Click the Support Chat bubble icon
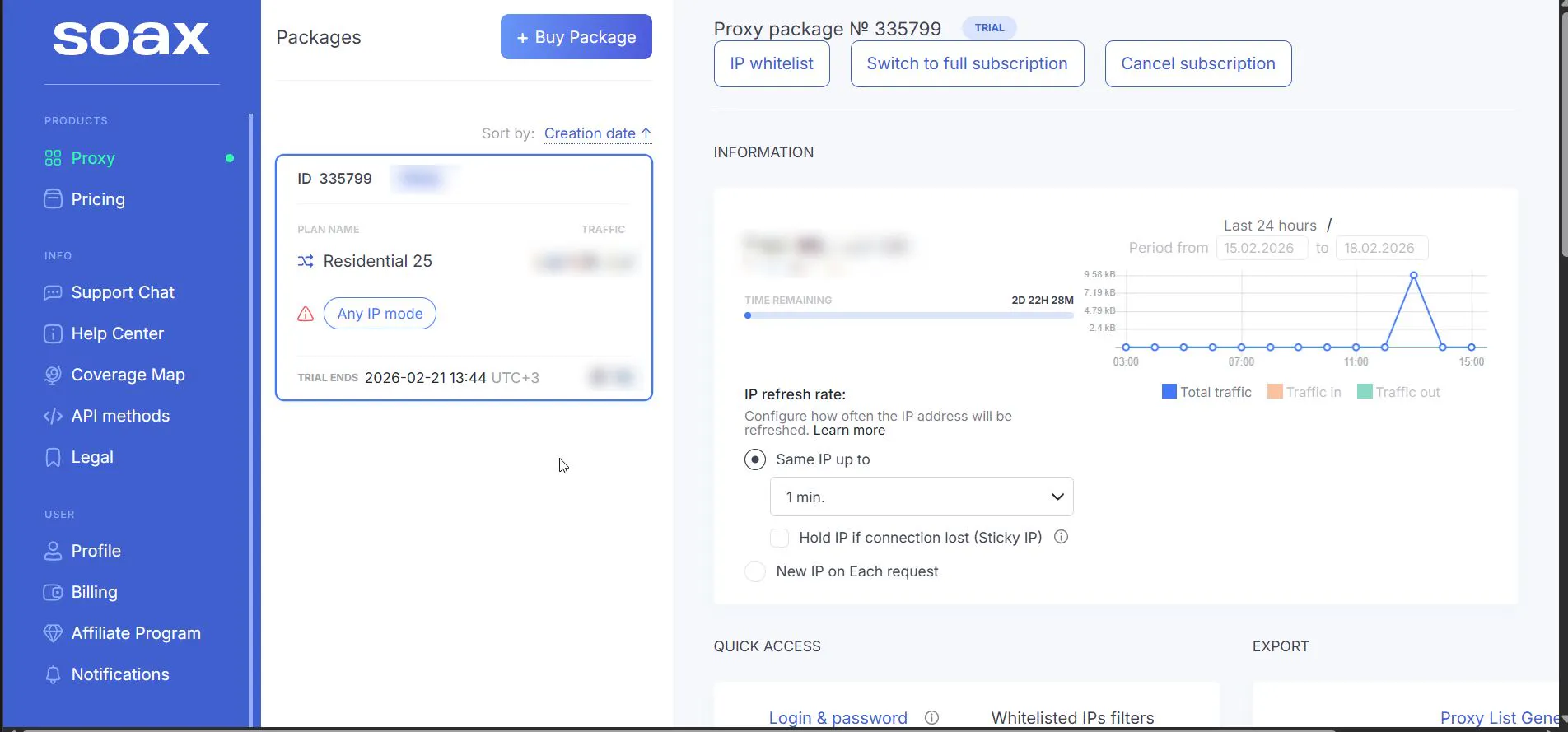The height and width of the screenshot is (732, 1568). click(x=53, y=292)
